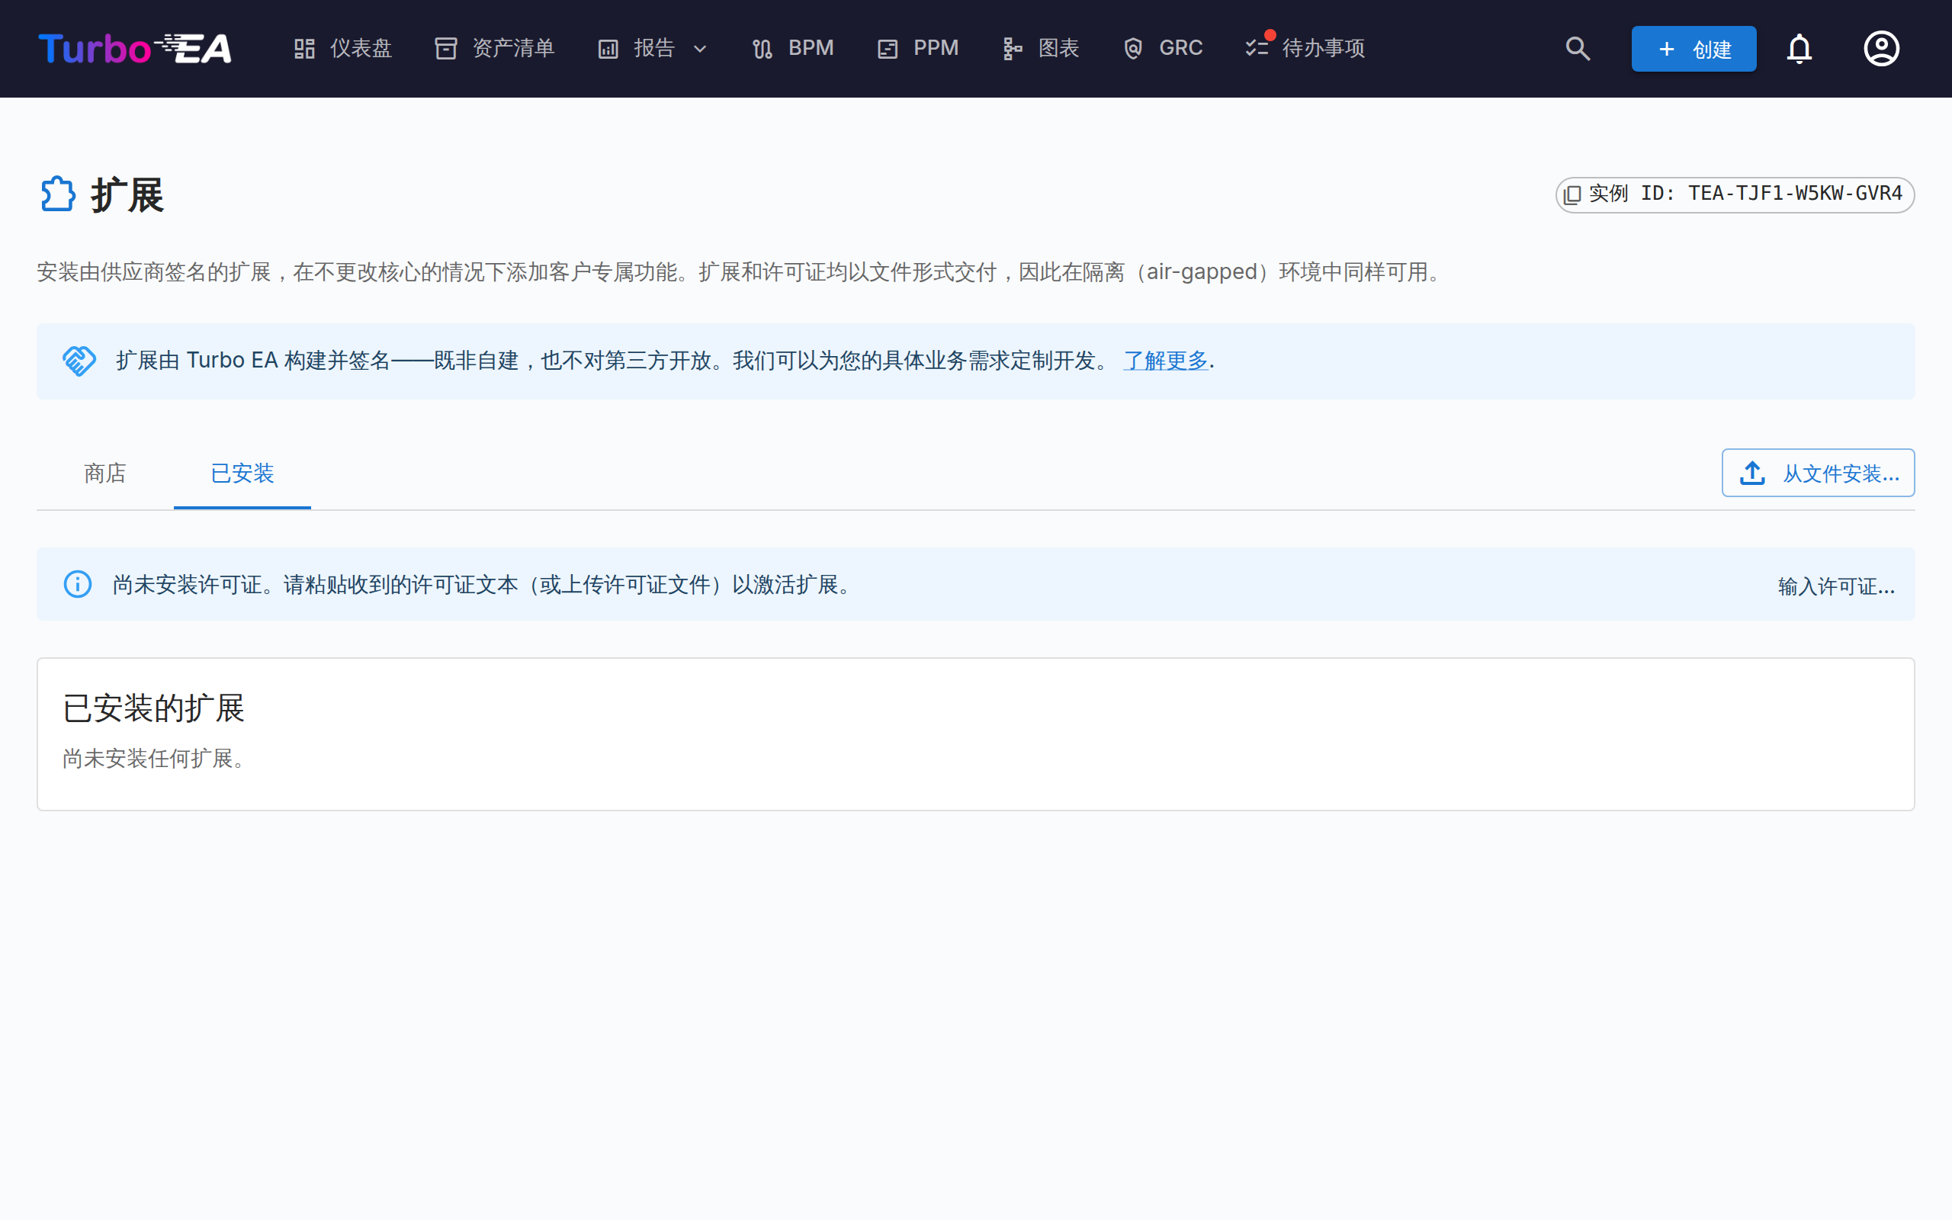Click the info icon in license notice
This screenshot has width=1952, height=1220.
tap(78, 584)
